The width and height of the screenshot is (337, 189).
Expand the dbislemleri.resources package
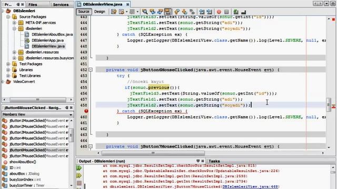[x=14, y=52]
